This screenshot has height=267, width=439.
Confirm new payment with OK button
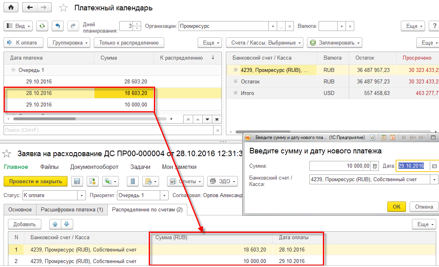coord(396,207)
